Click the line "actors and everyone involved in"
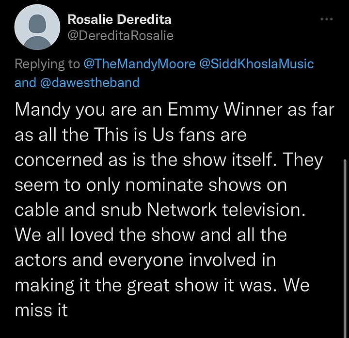The image size is (349, 338). click(145, 260)
